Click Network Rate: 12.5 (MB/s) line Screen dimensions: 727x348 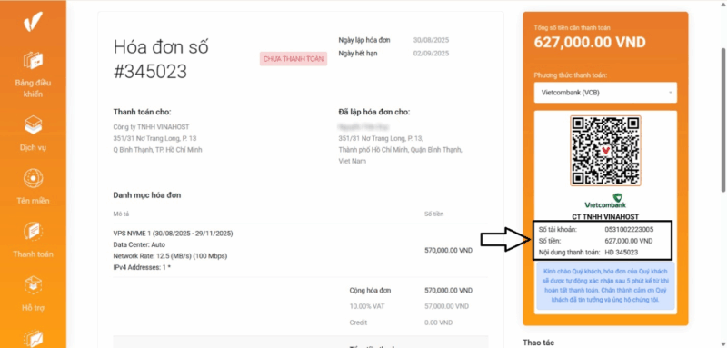click(x=170, y=256)
